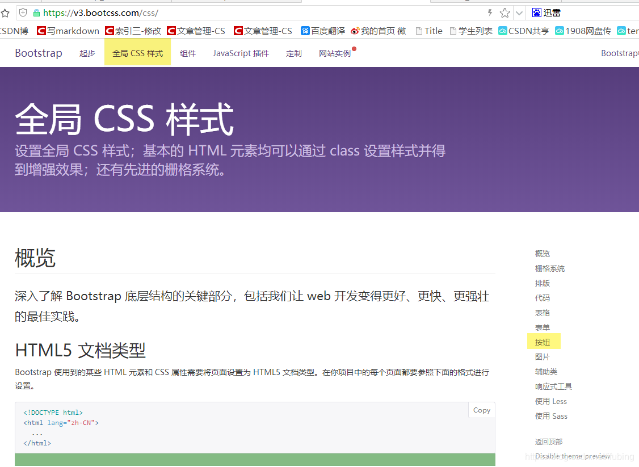Click the URL address field
The image size is (639, 467).
coord(261,13)
